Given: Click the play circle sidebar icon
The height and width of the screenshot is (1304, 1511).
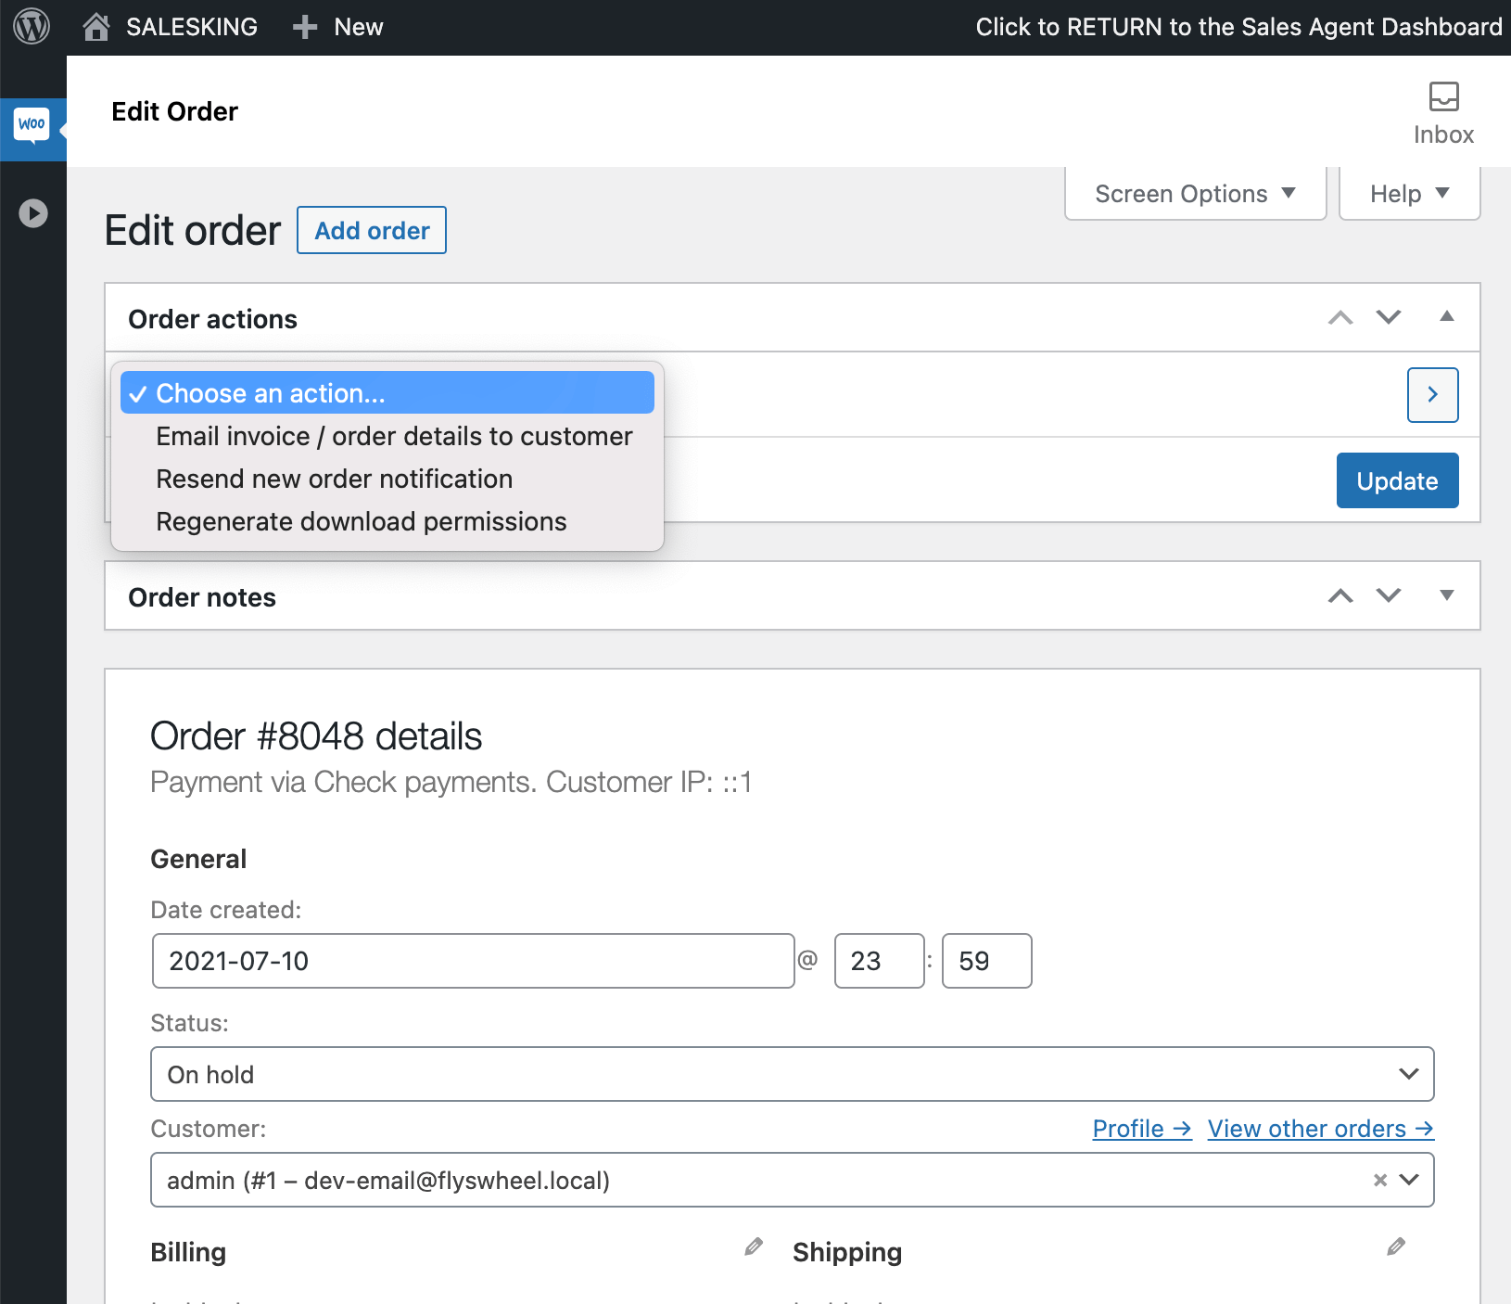Looking at the screenshot, I should coord(33,213).
